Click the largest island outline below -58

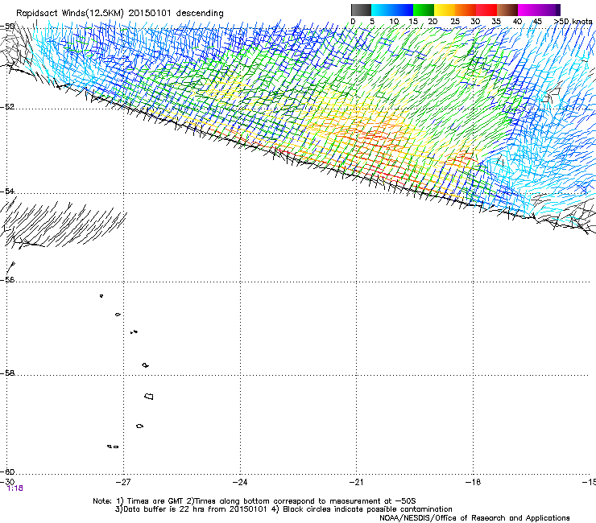(149, 396)
